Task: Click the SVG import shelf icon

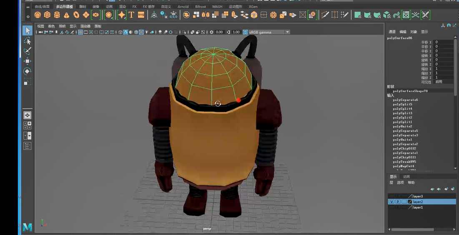Action: pos(141,15)
